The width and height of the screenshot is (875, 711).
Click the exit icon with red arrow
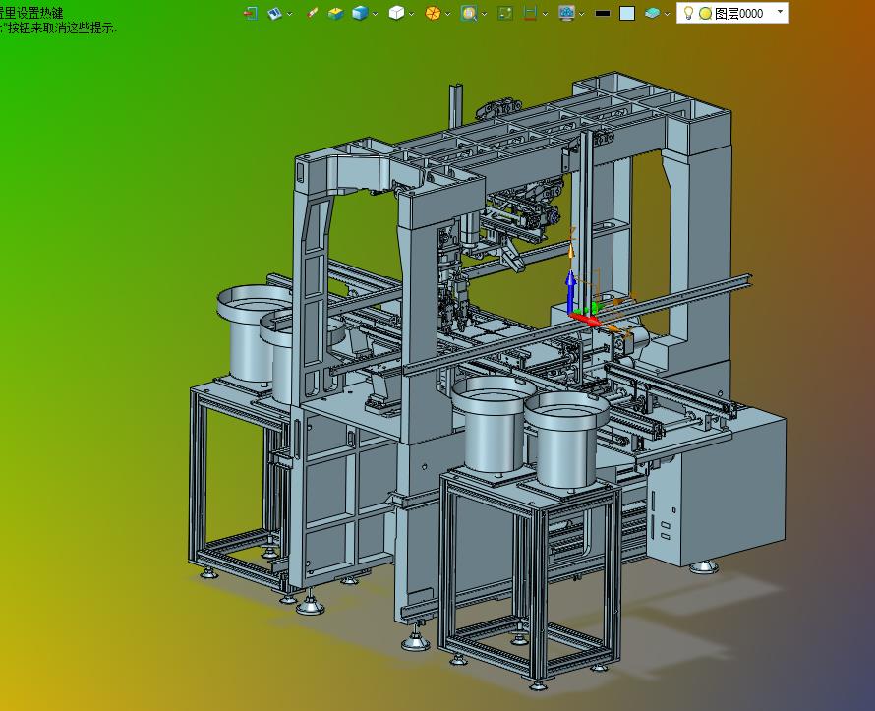(x=251, y=13)
